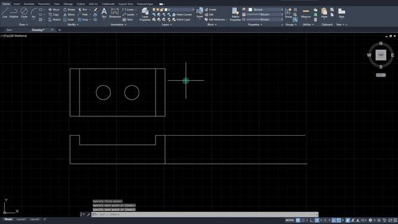Switch to the Start file tab
This screenshot has height=224, width=398.
click(9, 30)
